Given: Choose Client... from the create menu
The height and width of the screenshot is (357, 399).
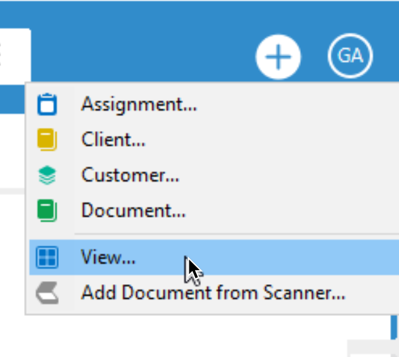Looking at the screenshot, I should pyautogui.click(x=113, y=140).
